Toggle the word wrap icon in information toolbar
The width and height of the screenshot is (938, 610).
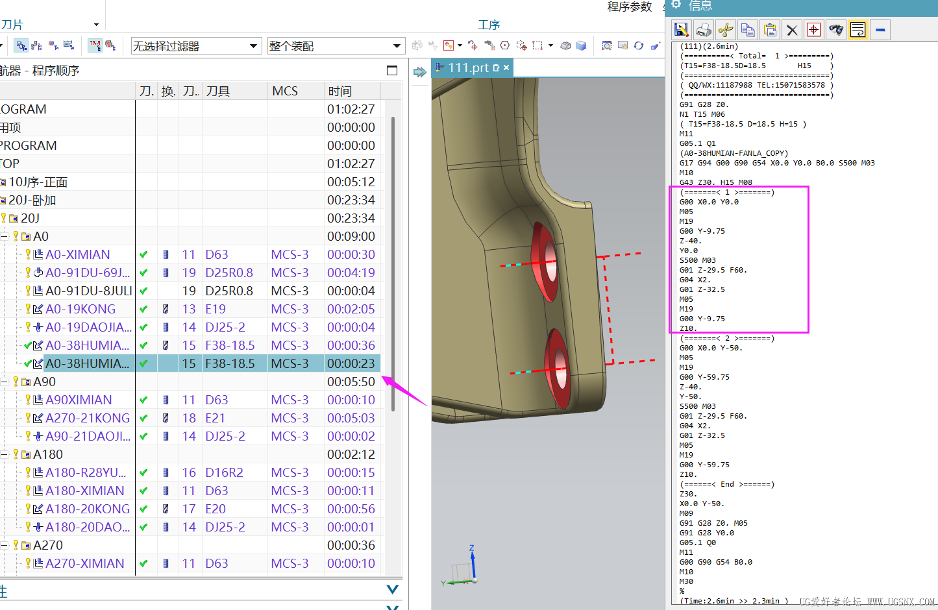click(x=858, y=30)
